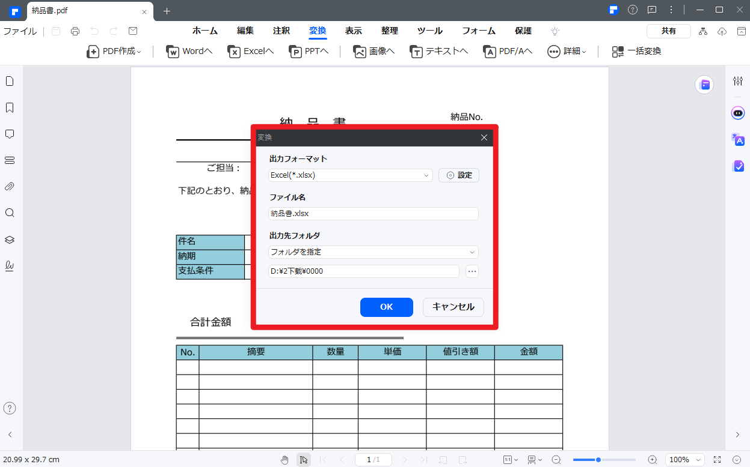Open translate icon on right panel

click(738, 139)
